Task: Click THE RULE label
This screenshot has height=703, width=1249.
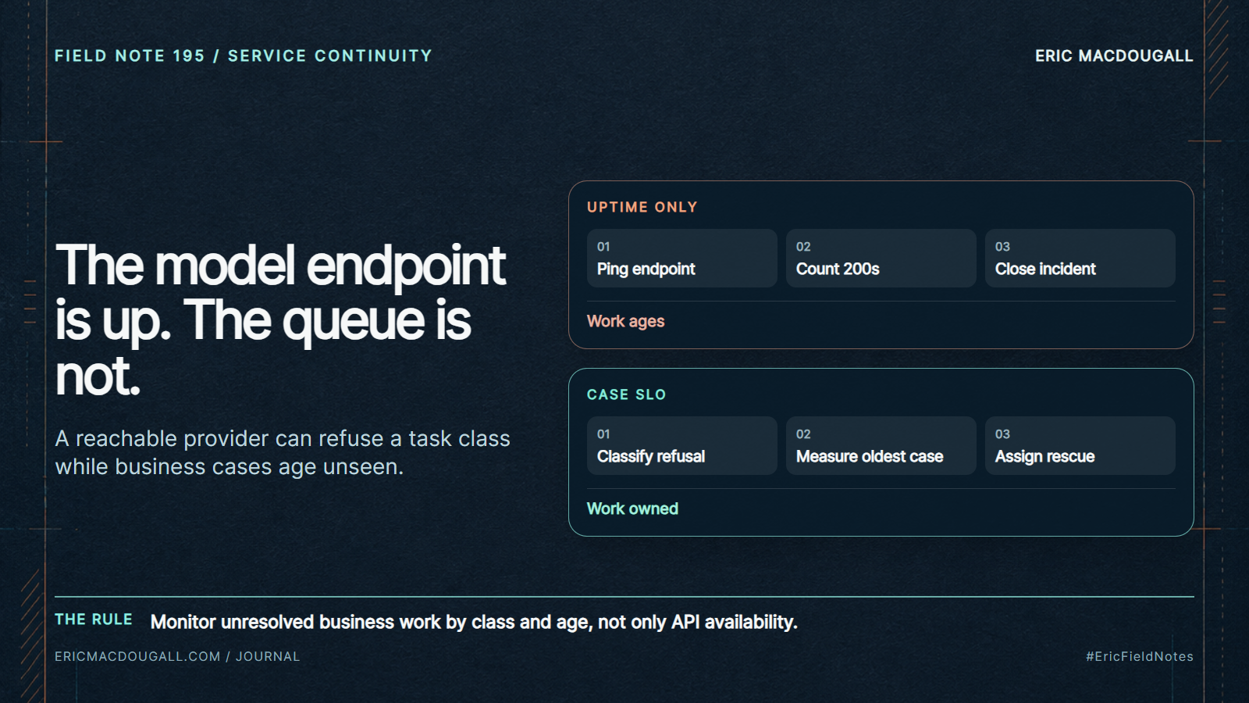Action: tap(94, 619)
